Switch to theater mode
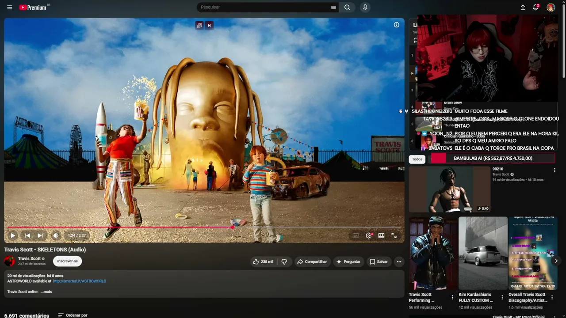The image size is (566, 318). 381,236
